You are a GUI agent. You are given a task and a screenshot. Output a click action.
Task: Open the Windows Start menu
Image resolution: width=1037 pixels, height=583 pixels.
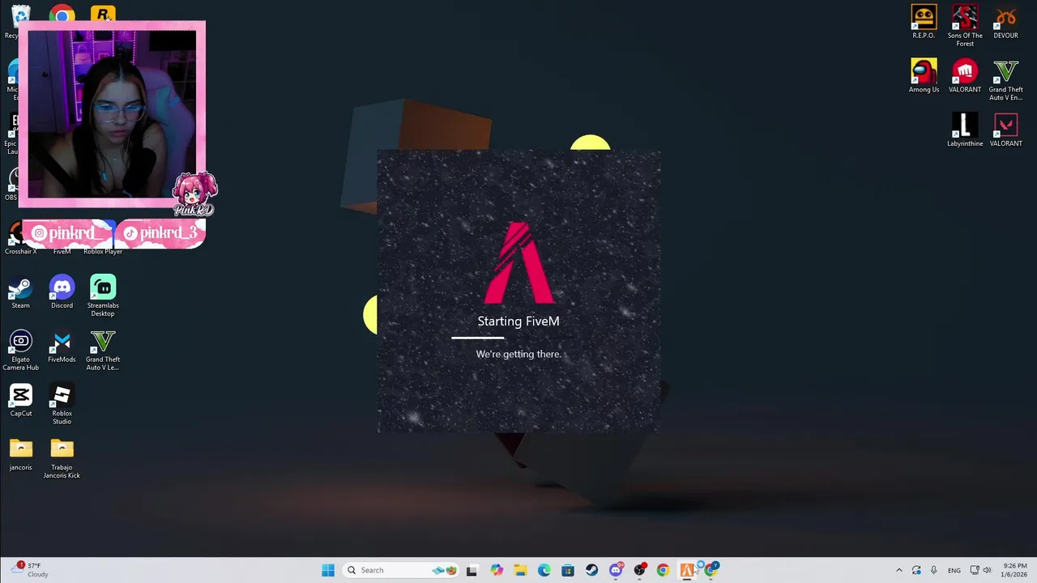point(327,570)
